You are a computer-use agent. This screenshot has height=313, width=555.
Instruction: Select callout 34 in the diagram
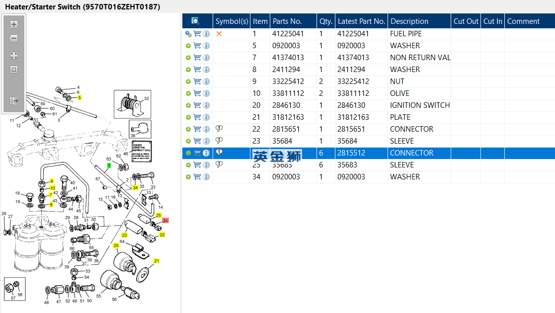pos(135,188)
